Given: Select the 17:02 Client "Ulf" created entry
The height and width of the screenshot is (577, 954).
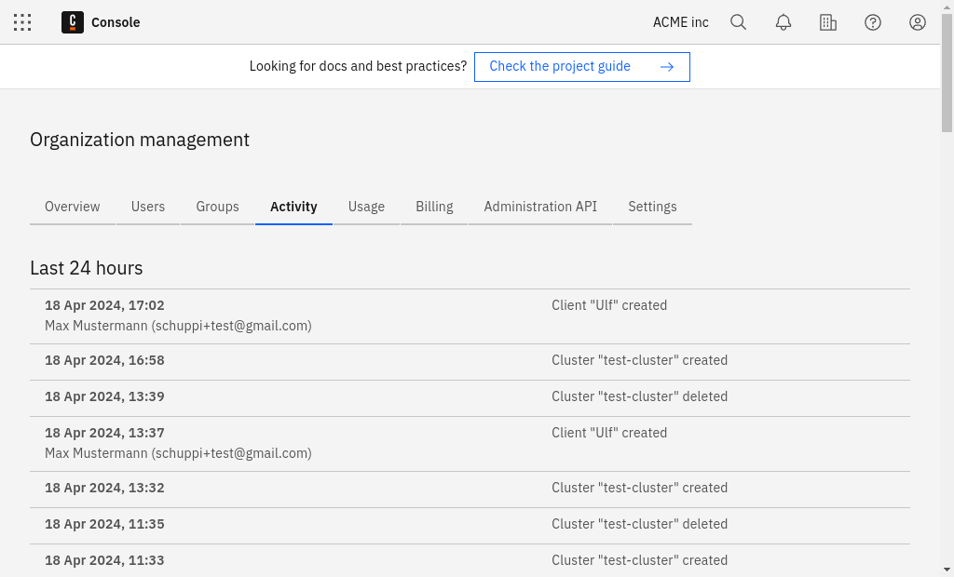Looking at the screenshot, I should 470,315.
